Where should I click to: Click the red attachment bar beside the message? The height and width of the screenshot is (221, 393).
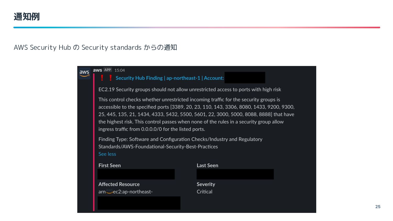94,142
